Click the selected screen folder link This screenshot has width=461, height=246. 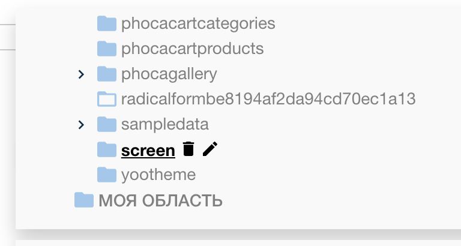point(148,150)
